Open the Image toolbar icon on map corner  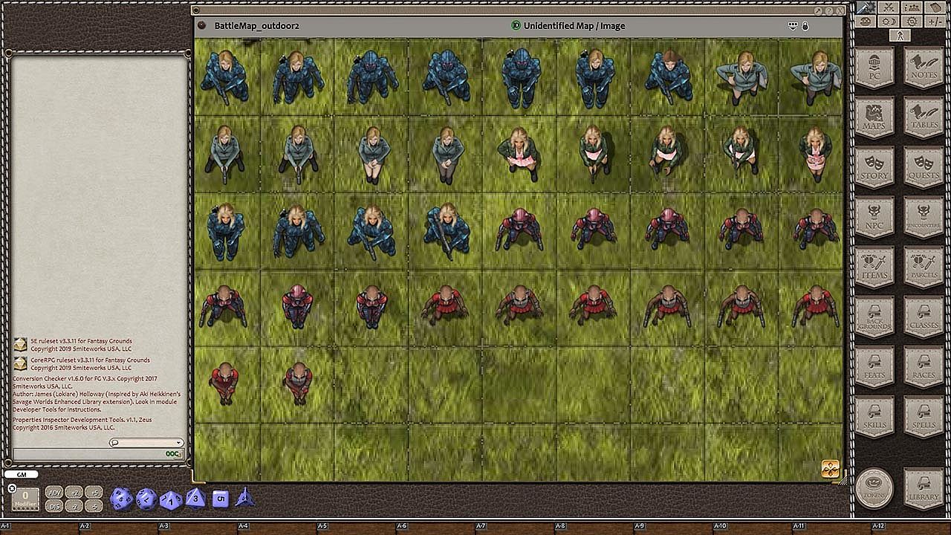click(x=830, y=469)
